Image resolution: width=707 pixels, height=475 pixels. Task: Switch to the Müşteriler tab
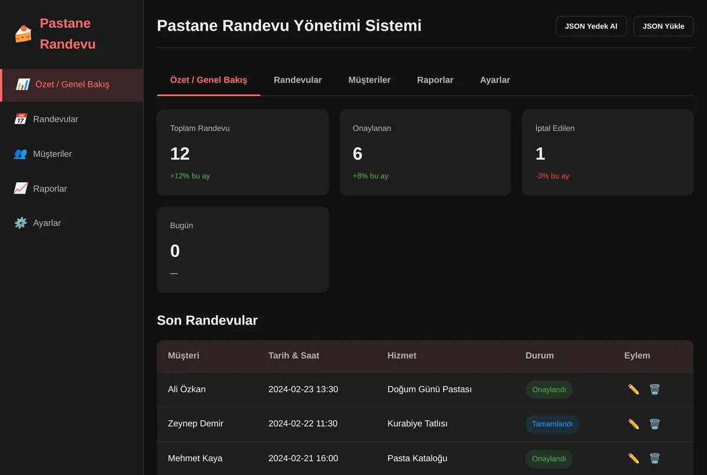(x=369, y=80)
